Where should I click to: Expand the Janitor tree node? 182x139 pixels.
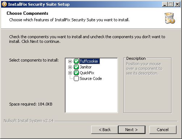pos(70,67)
